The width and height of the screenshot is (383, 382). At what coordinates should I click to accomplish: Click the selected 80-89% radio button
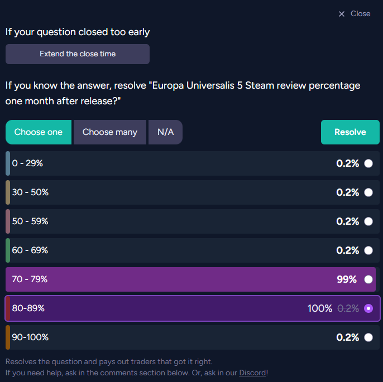[x=368, y=308]
